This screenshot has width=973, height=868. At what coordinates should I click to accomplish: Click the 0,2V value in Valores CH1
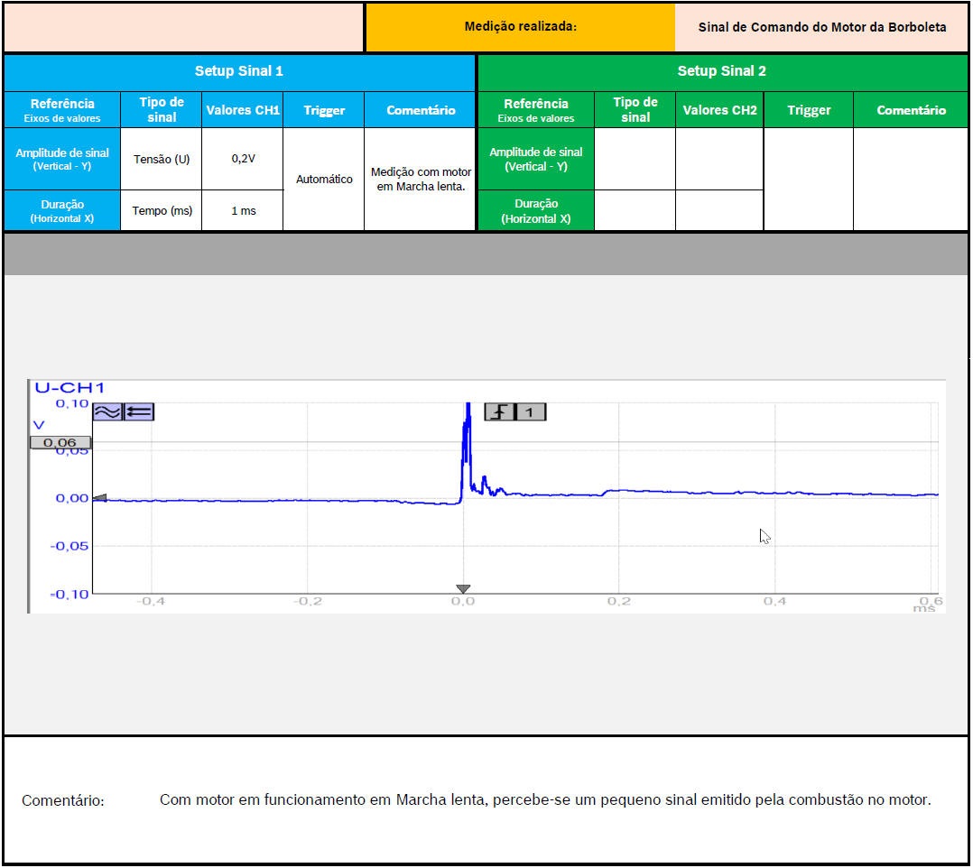(242, 159)
